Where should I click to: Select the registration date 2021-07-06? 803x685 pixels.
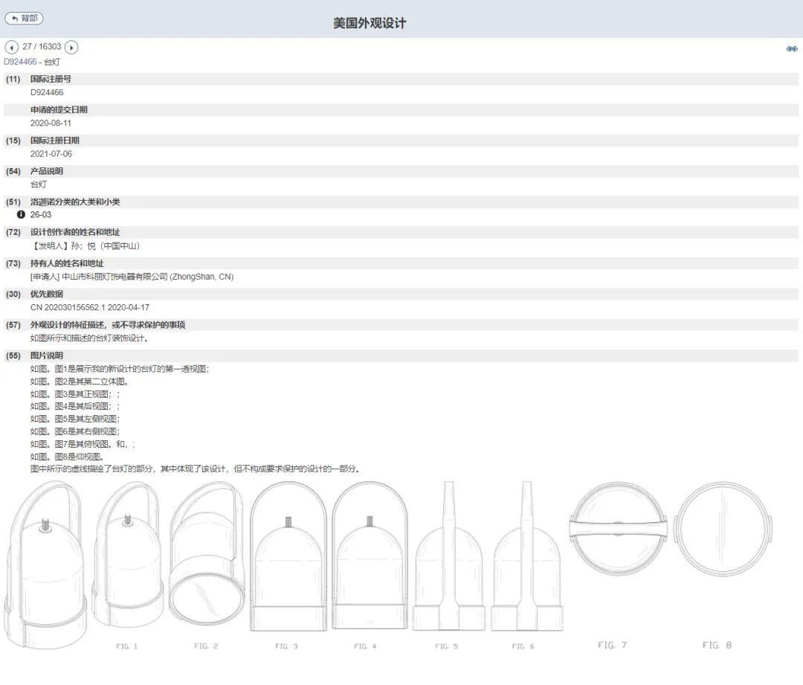pyautogui.click(x=51, y=154)
